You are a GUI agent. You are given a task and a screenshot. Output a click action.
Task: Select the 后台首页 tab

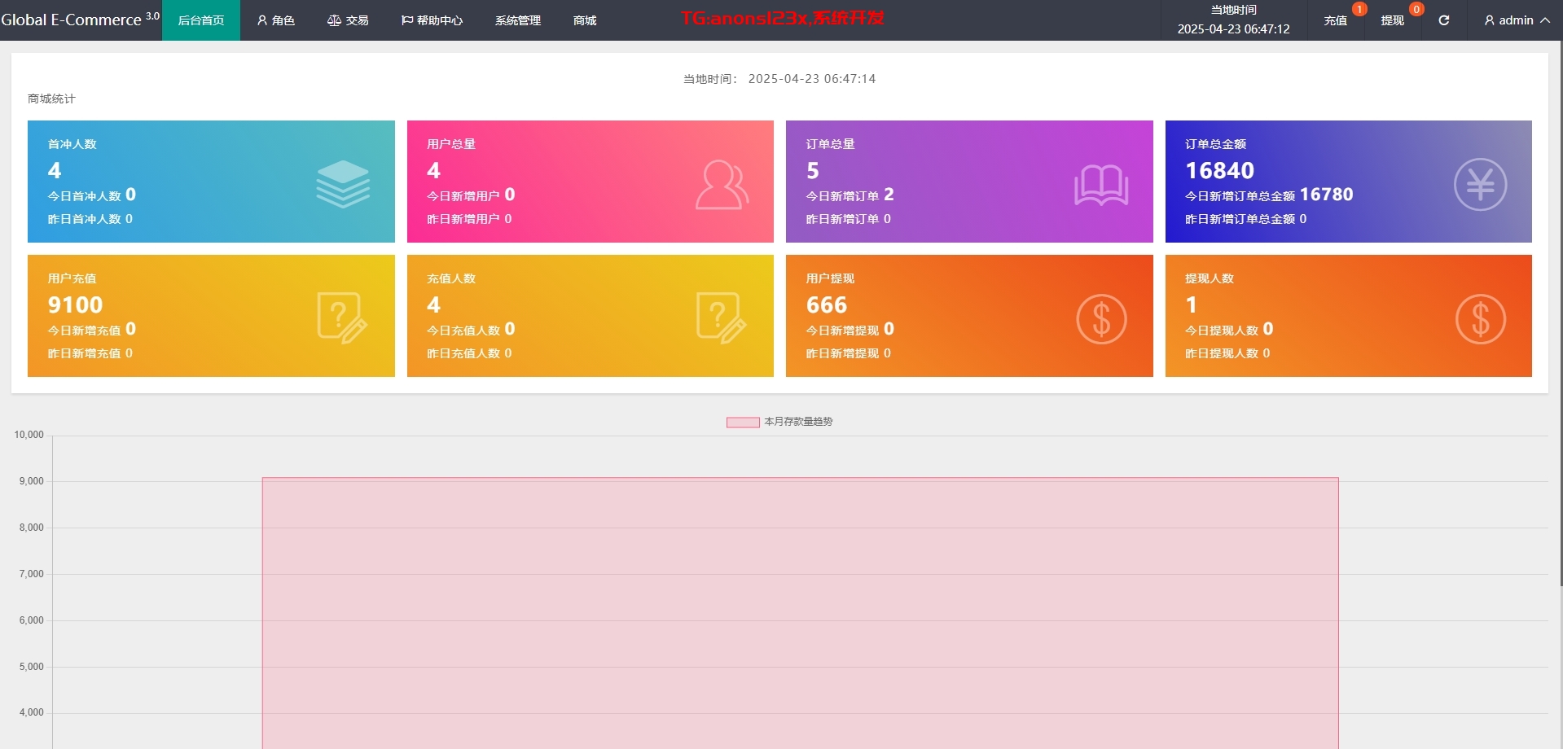pyautogui.click(x=201, y=20)
